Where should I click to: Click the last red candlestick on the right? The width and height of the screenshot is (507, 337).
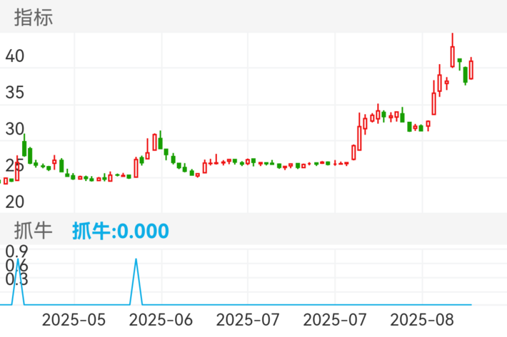tap(471, 70)
